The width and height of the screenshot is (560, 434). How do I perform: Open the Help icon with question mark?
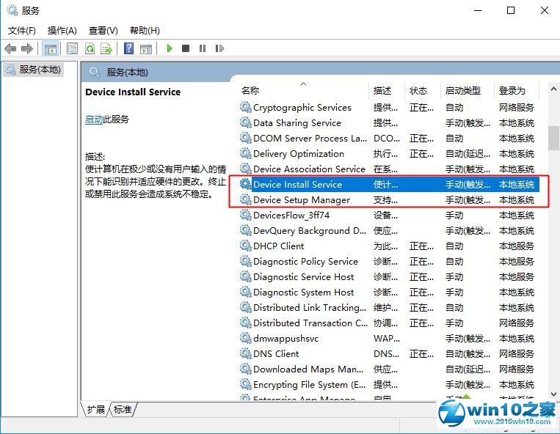coord(129,48)
